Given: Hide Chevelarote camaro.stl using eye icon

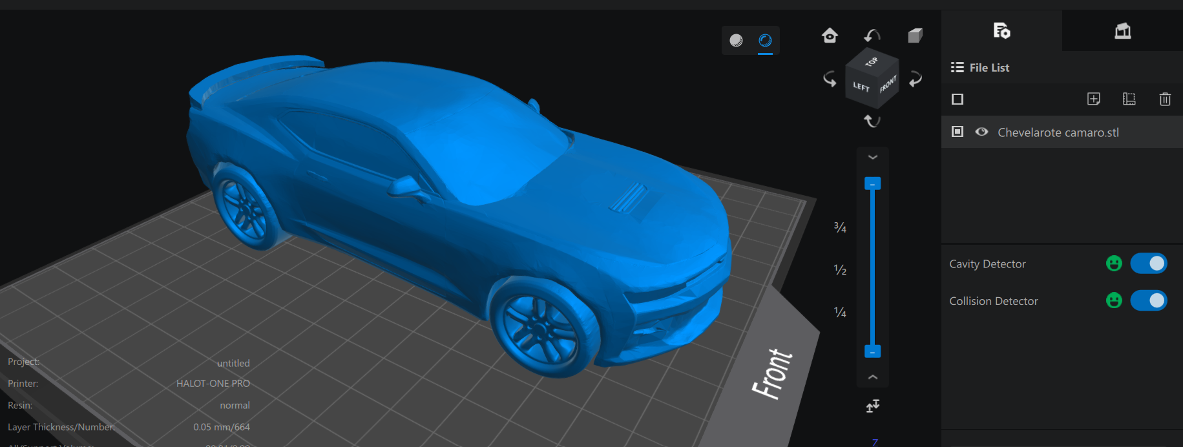Looking at the screenshot, I should click(x=981, y=132).
